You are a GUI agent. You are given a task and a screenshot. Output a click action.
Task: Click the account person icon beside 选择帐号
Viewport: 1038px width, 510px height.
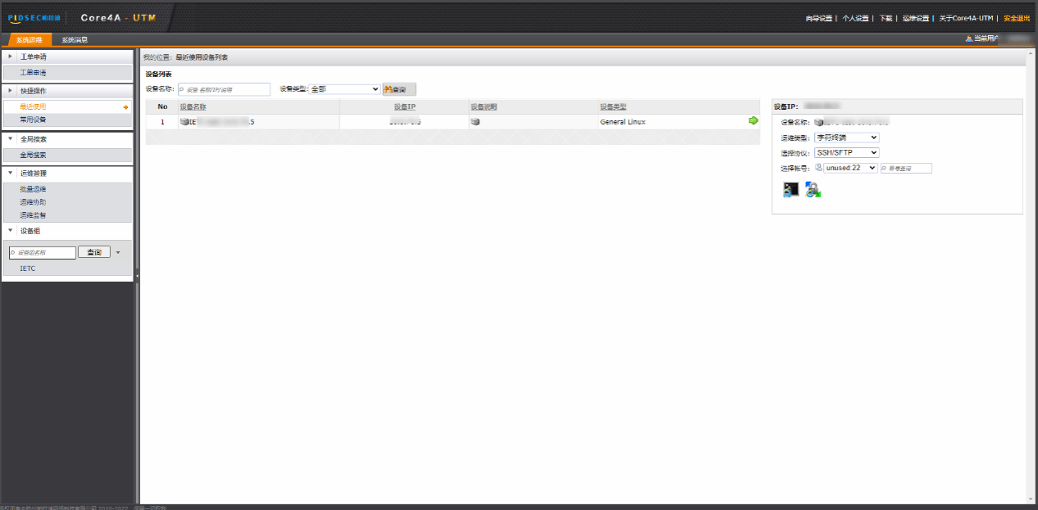pos(818,168)
